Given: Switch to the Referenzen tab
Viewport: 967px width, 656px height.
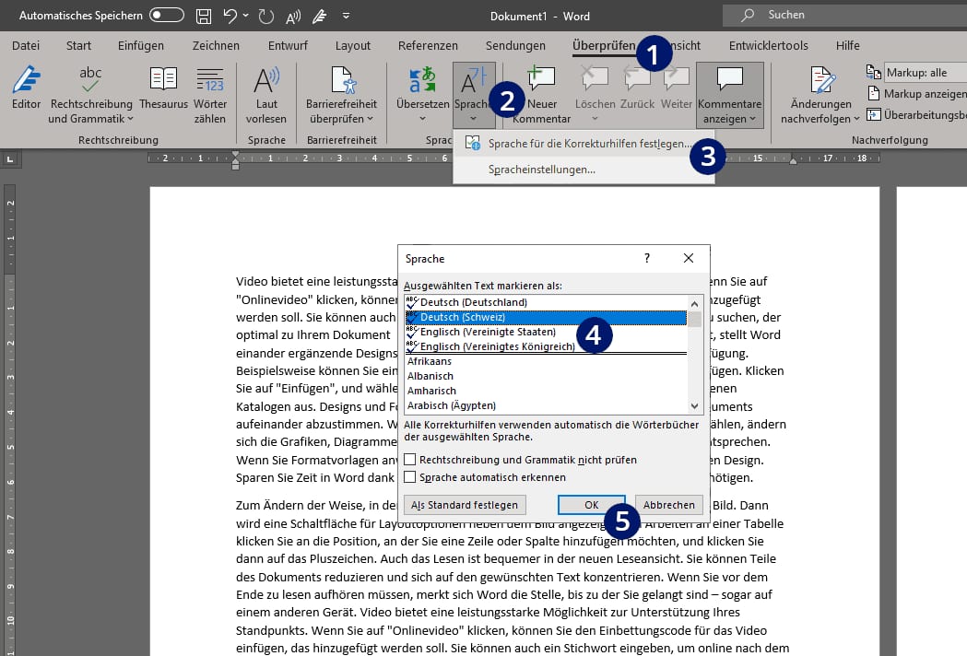Looking at the screenshot, I should pos(428,45).
